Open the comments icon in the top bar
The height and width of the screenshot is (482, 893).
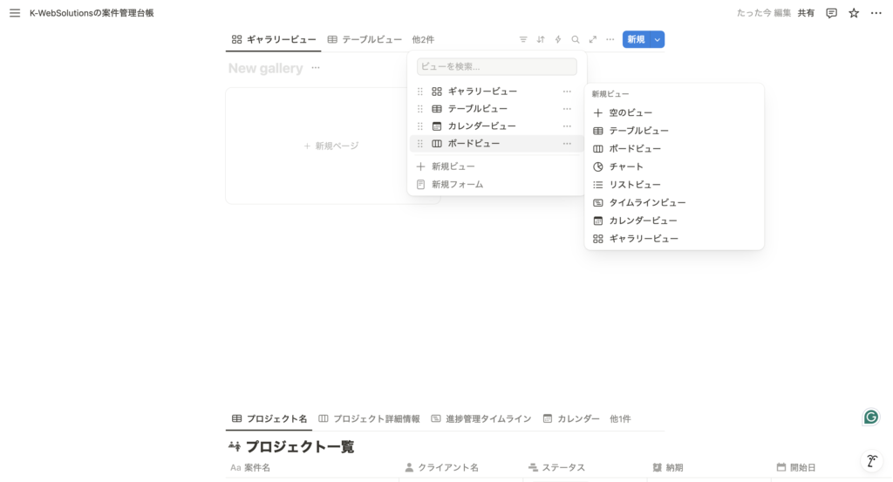pyautogui.click(x=831, y=13)
